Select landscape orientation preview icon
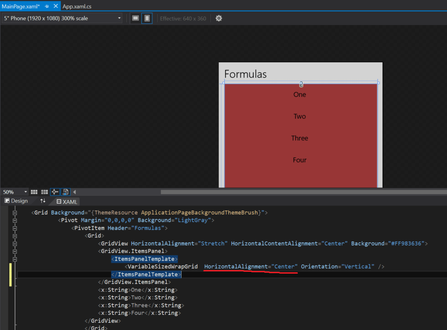The height and width of the screenshot is (330, 447). point(135,18)
